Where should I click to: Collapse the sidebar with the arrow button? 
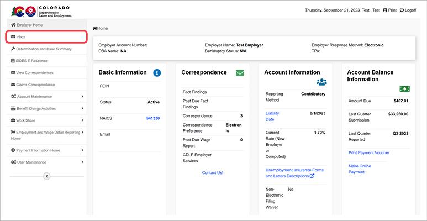coord(46,176)
